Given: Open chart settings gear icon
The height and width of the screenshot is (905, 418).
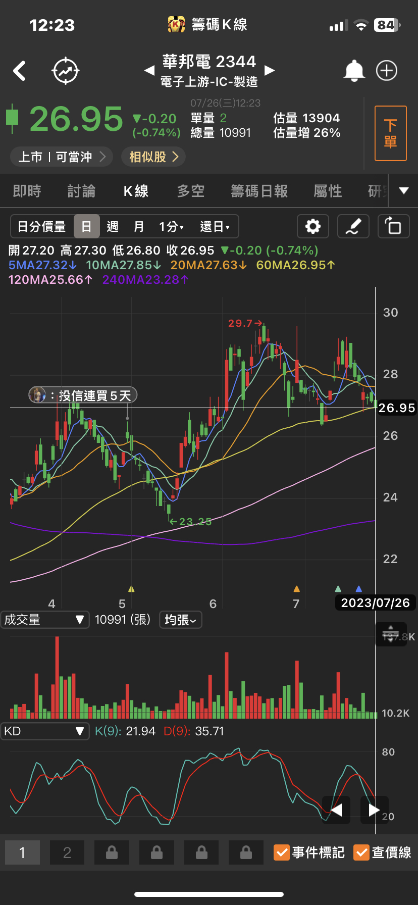Looking at the screenshot, I should coord(313,226).
